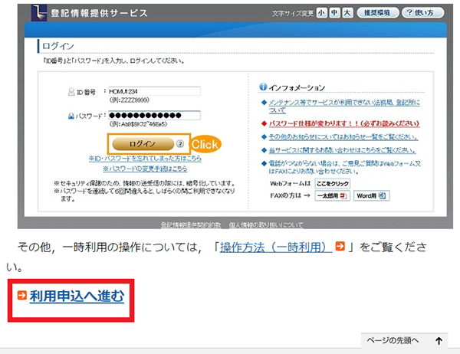The width and height of the screenshot is (460, 354).
Task: Click the lock icon beside パスワード
Action: click(71, 116)
